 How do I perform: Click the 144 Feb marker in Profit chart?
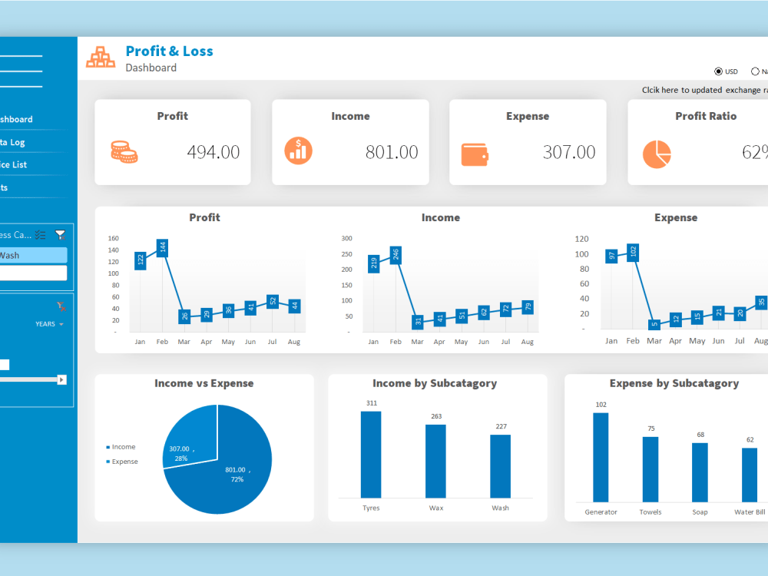click(163, 248)
